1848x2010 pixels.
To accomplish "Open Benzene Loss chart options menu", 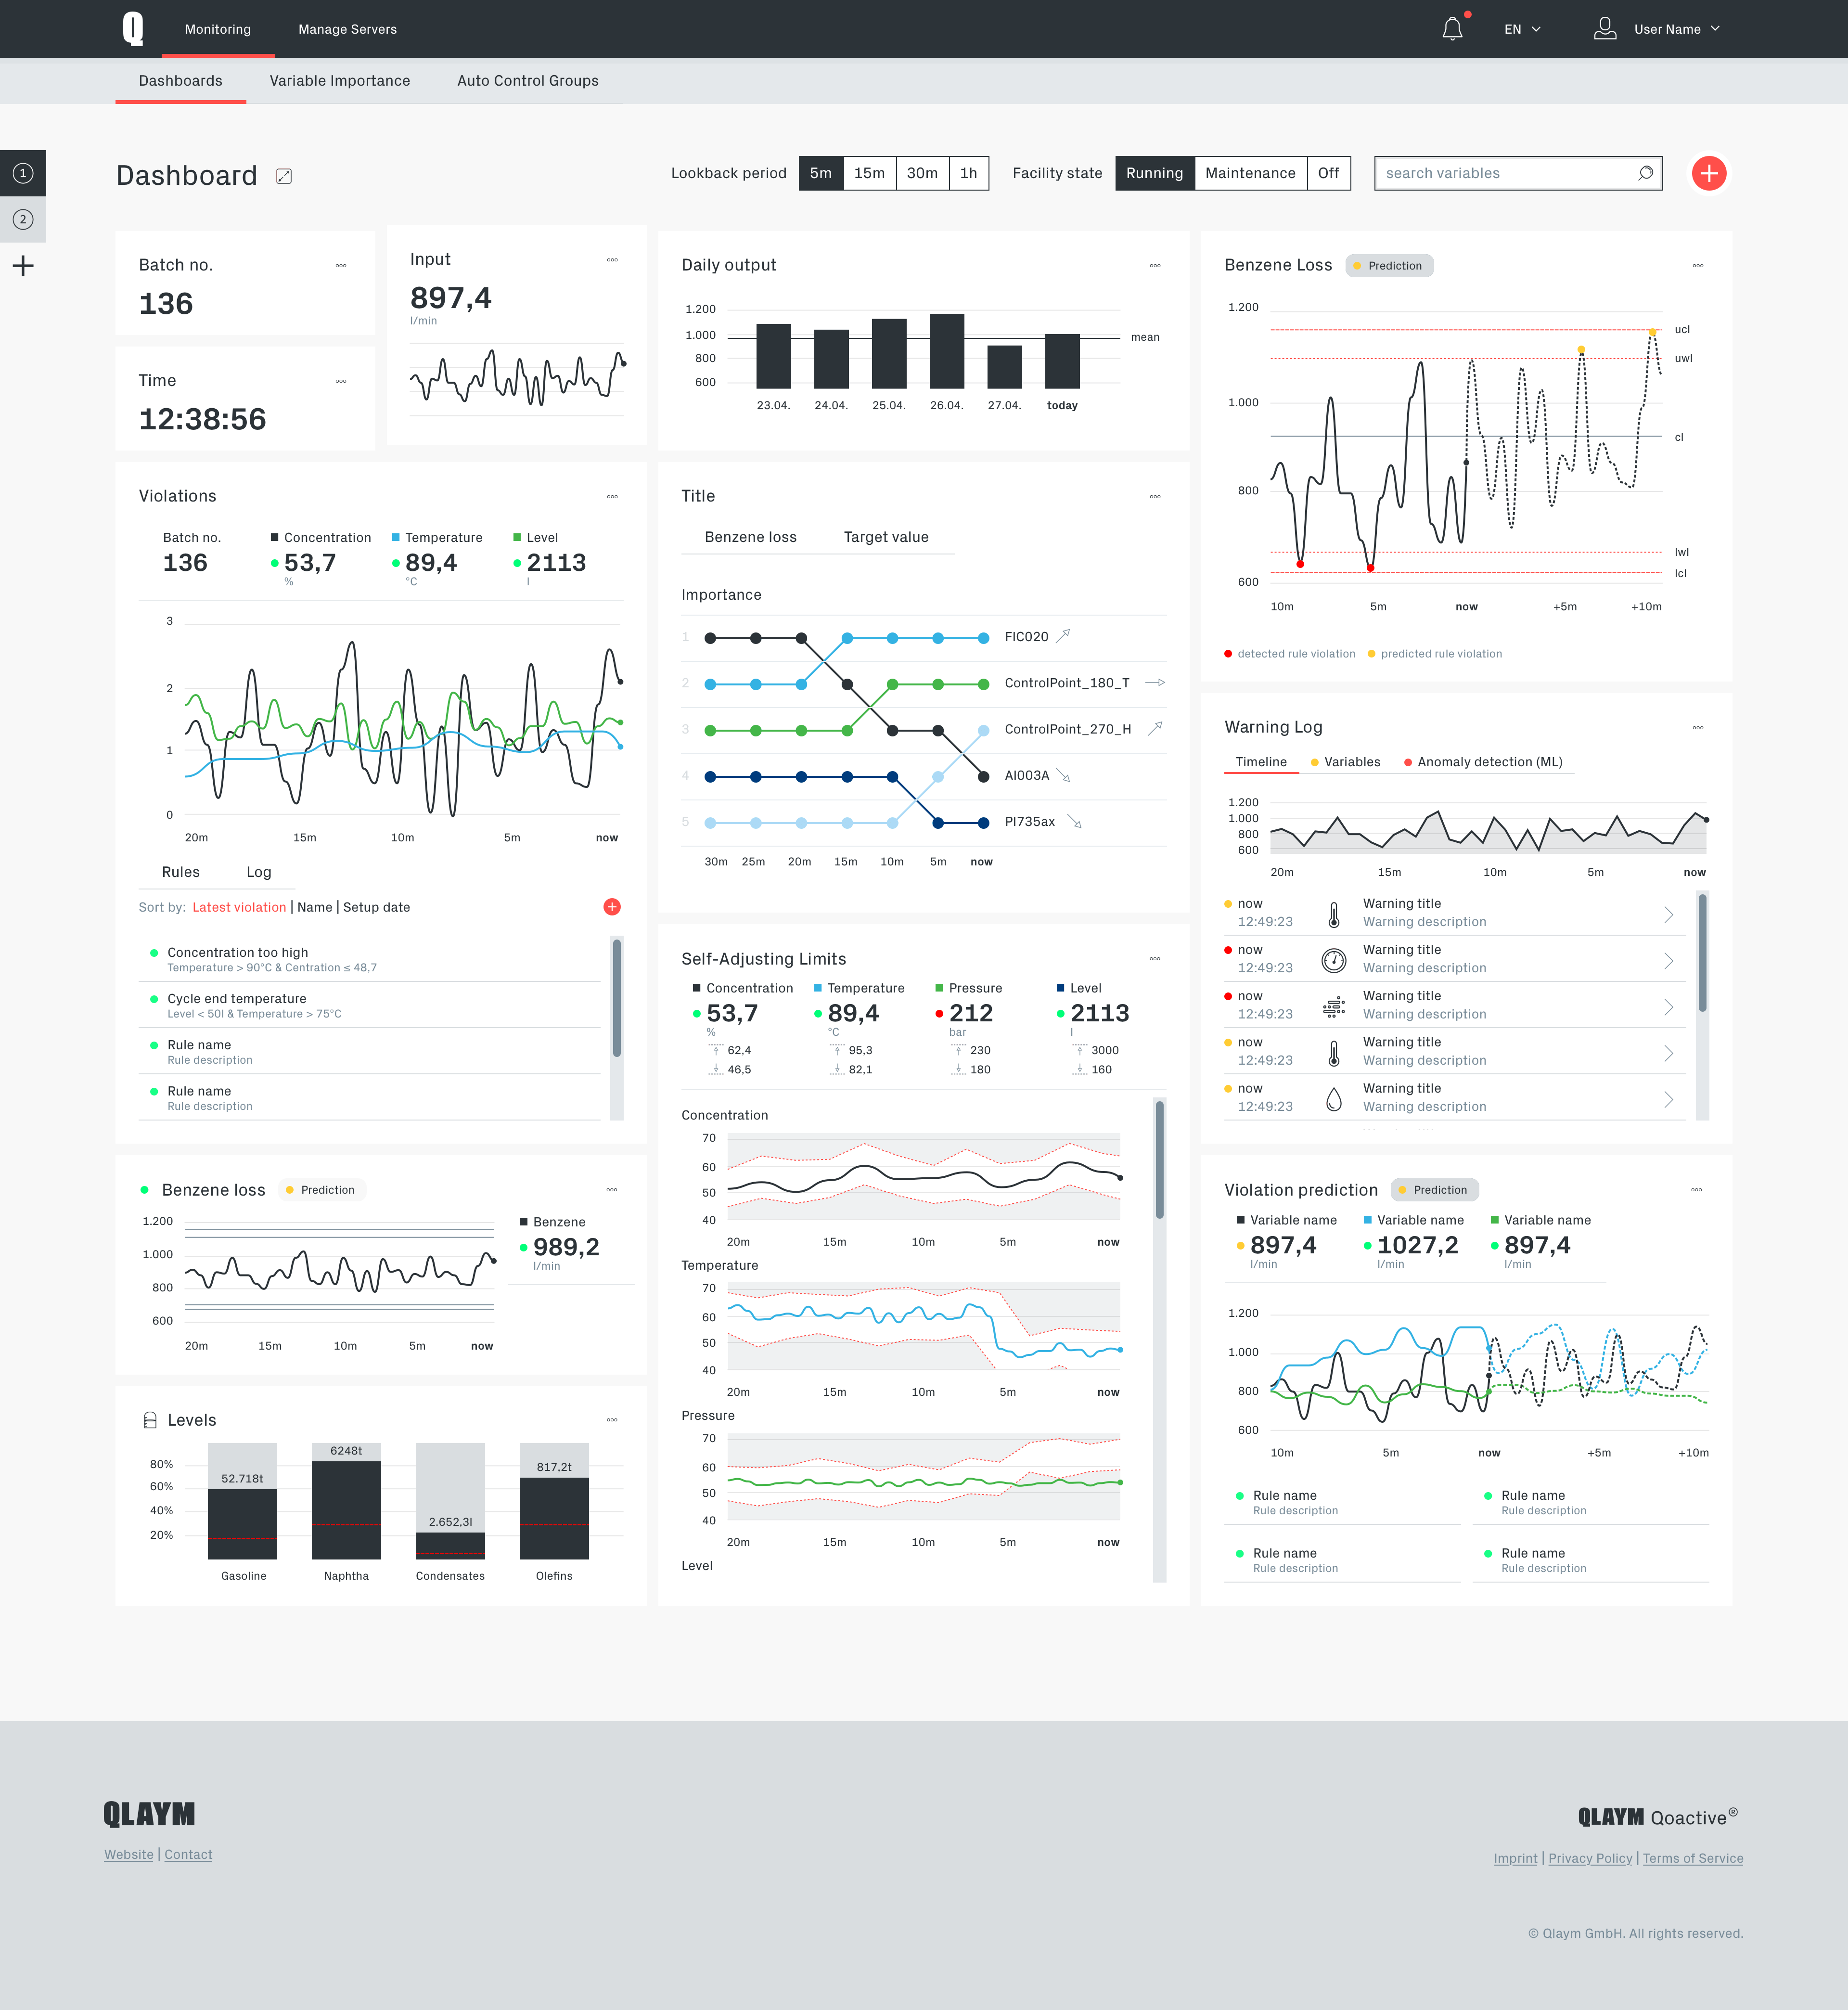I will (x=1698, y=266).
